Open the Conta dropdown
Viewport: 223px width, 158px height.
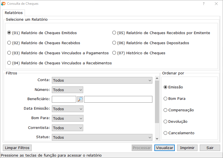102,80
